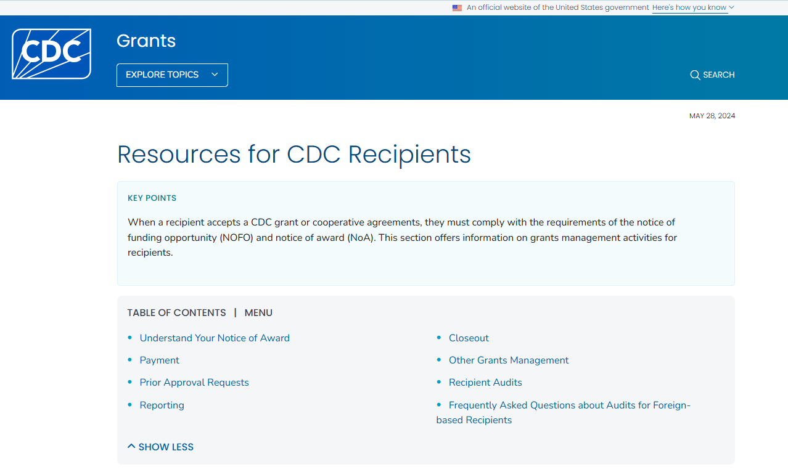This screenshot has width=788, height=475.
Task: Open Understand Your Notice of Award
Action: 215,338
